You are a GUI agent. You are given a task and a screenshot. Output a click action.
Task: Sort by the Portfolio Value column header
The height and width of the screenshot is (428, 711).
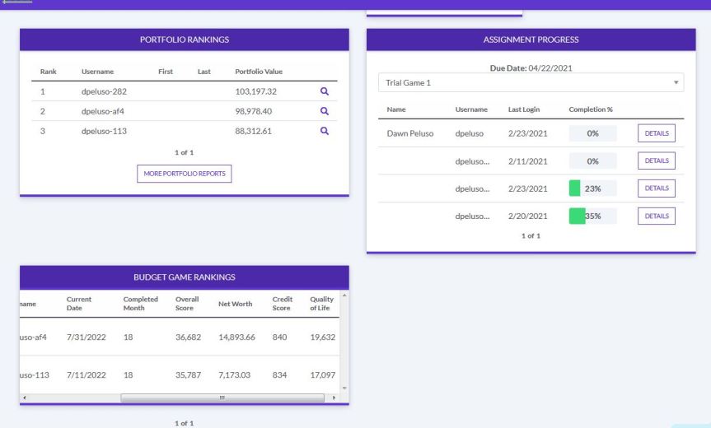(259, 72)
